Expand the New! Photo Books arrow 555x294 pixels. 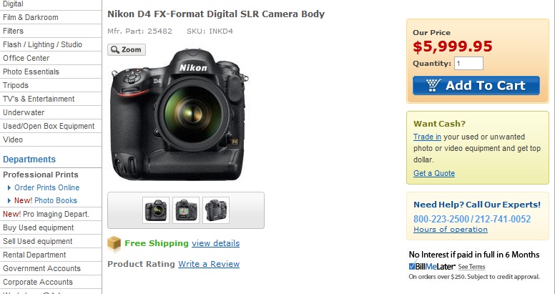(x=9, y=200)
